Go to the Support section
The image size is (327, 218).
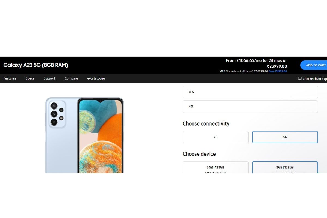49,78
